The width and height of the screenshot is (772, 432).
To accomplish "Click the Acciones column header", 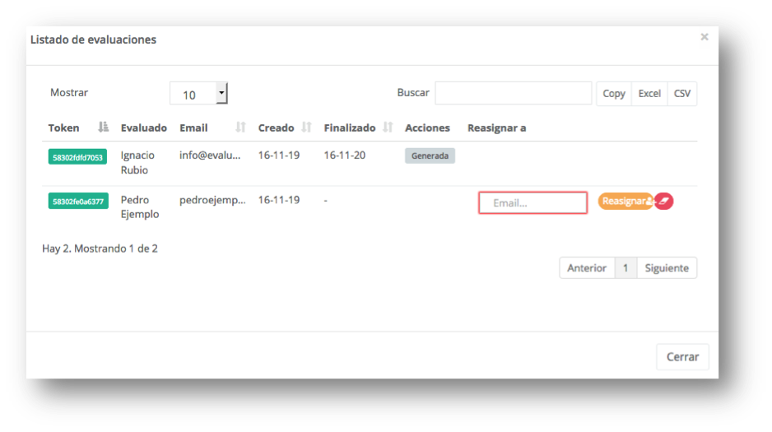I will (x=427, y=128).
